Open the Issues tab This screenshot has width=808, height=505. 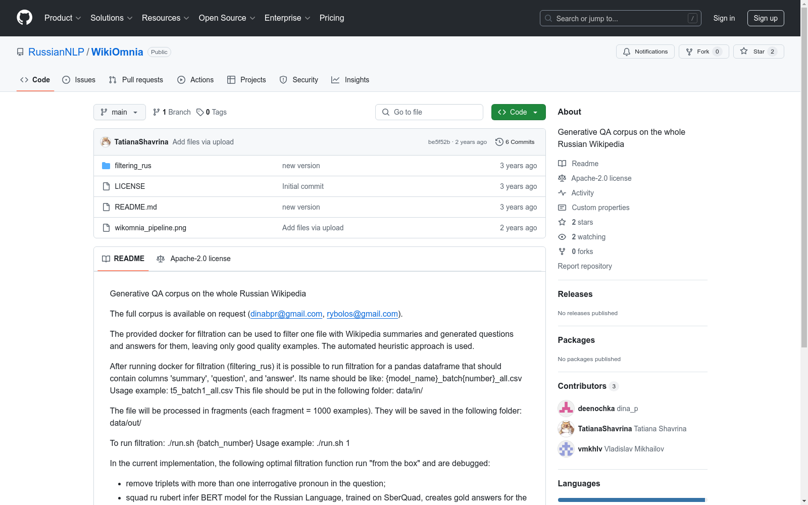coord(79,80)
